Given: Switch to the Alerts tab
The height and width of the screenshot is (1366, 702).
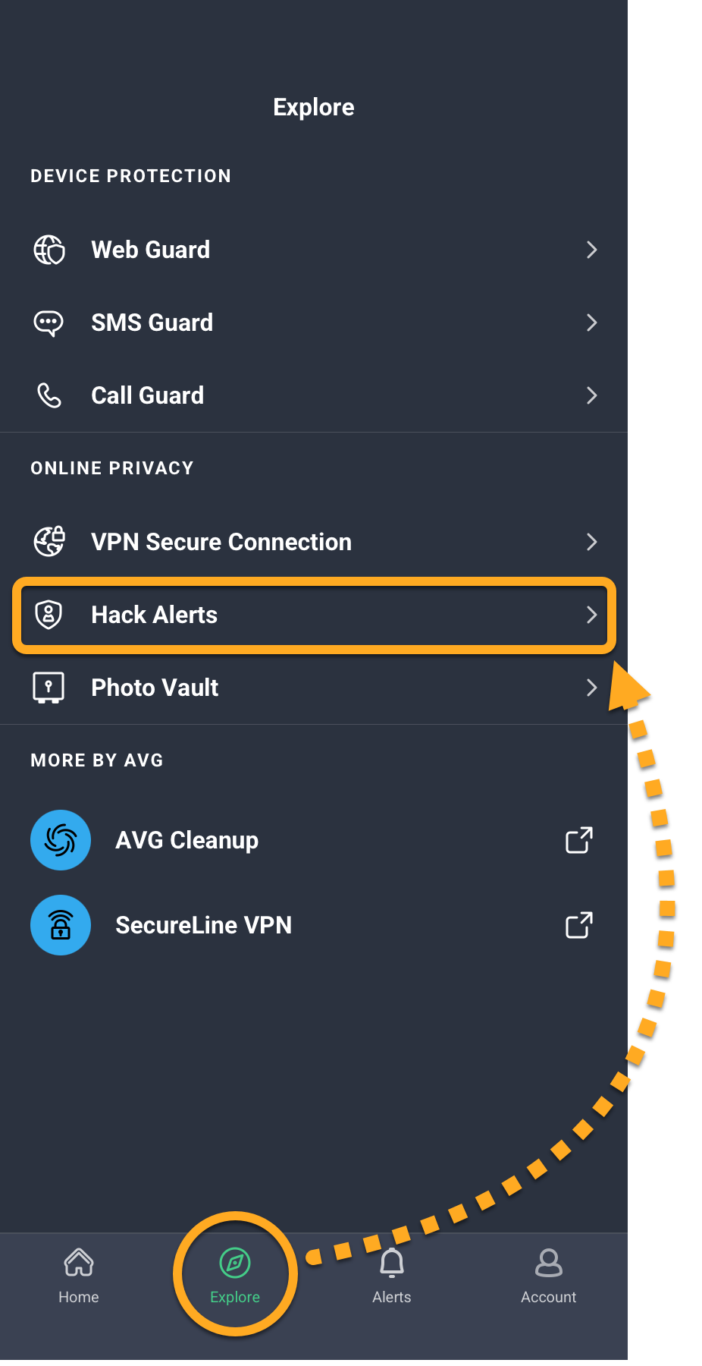Looking at the screenshot, I should pos(392,1276).
